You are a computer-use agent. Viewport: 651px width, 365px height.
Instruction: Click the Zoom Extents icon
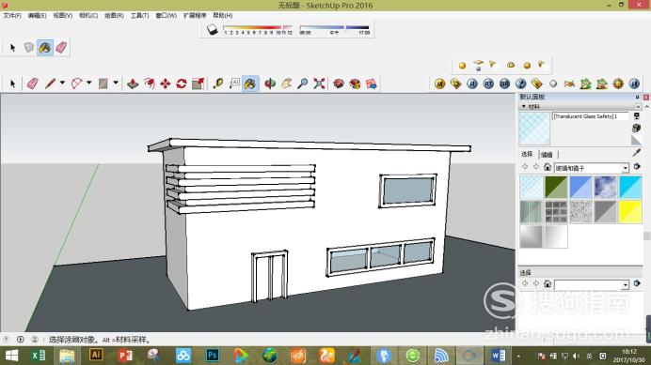click(x=319, y=84)
